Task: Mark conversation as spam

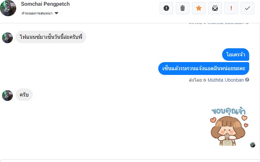Action: (166, 8)
